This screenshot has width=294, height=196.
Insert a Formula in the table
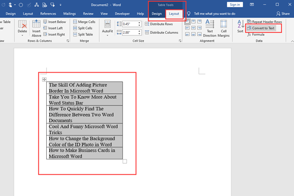256,34
